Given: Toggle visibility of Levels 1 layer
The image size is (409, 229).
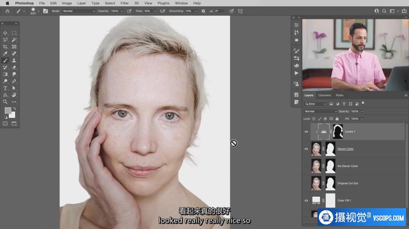Looking at the screenshot, I should coord(306,132).
